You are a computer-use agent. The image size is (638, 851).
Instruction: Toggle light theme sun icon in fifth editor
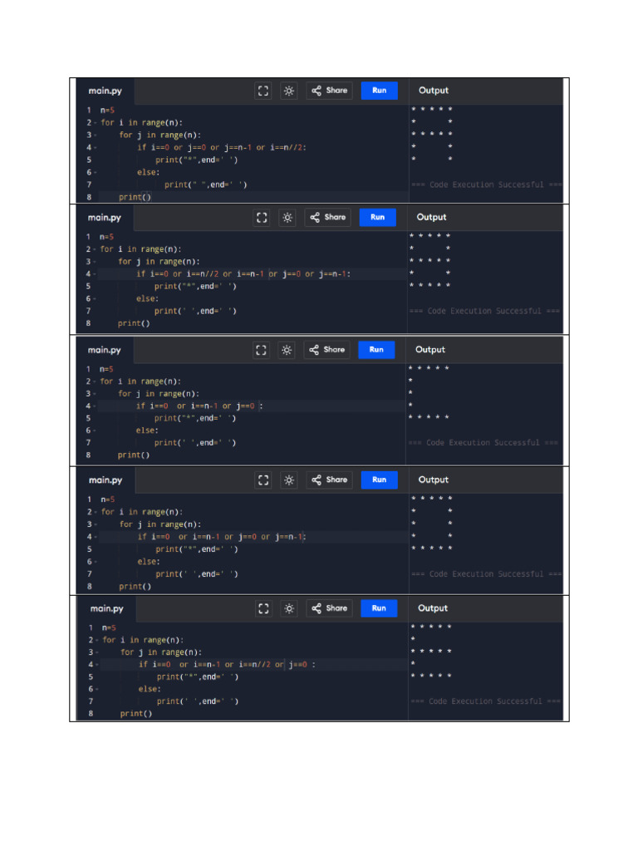click(289, 608)
